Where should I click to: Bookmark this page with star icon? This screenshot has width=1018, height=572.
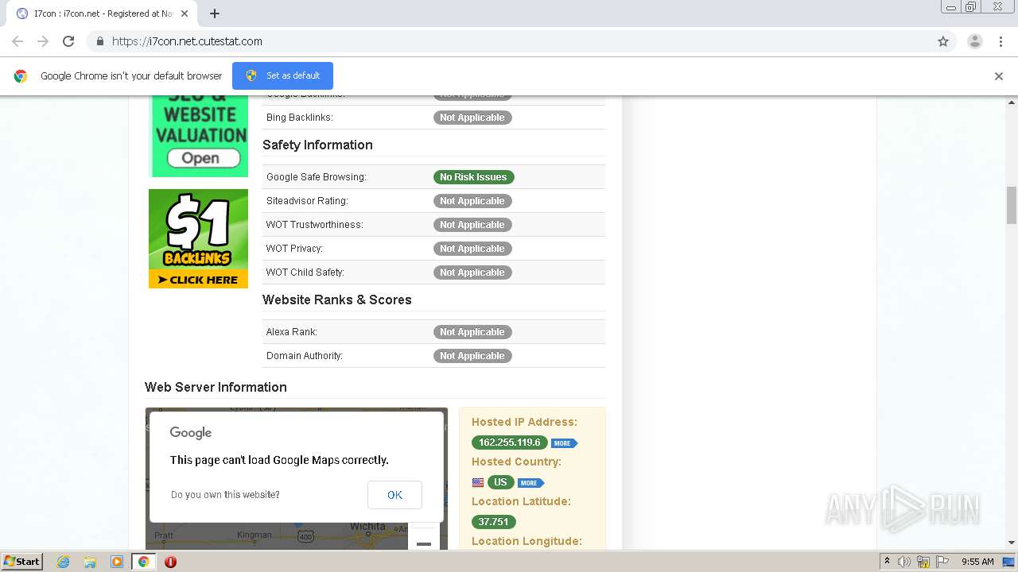pos(943,41)
